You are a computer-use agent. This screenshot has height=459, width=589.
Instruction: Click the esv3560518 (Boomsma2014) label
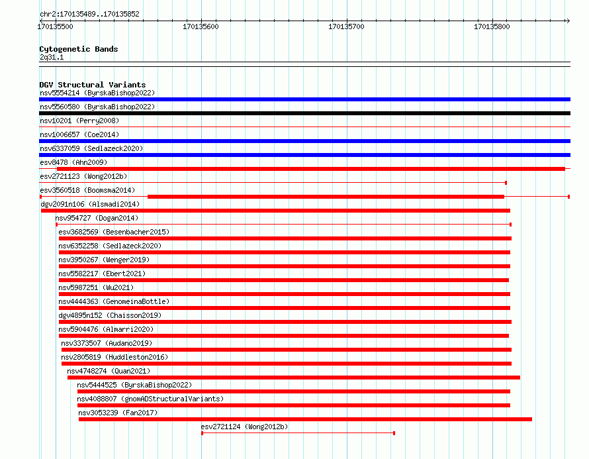[87, 190]
